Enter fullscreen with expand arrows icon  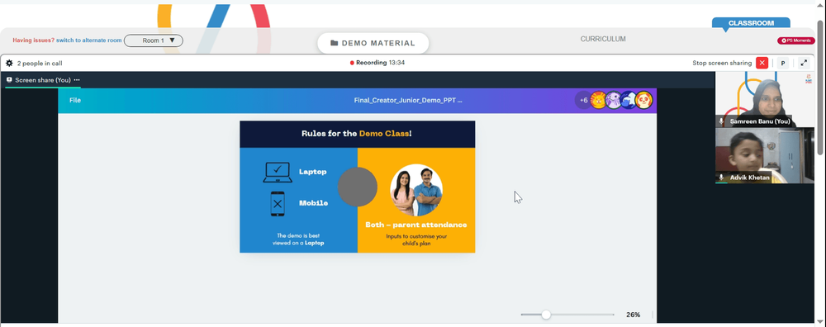(804, 64)
